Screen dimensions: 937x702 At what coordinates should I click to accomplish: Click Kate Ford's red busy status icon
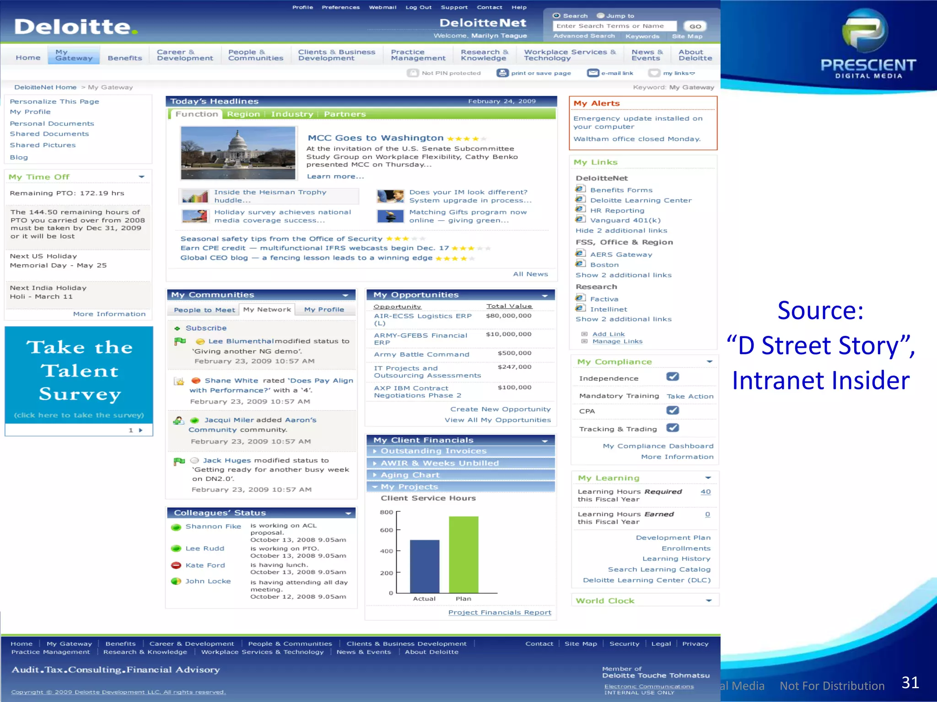point(176,565)
